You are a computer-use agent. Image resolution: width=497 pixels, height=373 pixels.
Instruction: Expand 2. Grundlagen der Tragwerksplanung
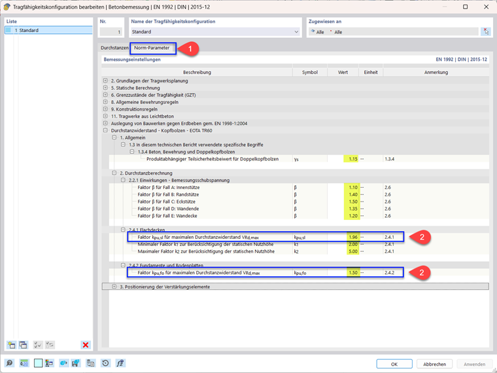[x=105, y=80]
